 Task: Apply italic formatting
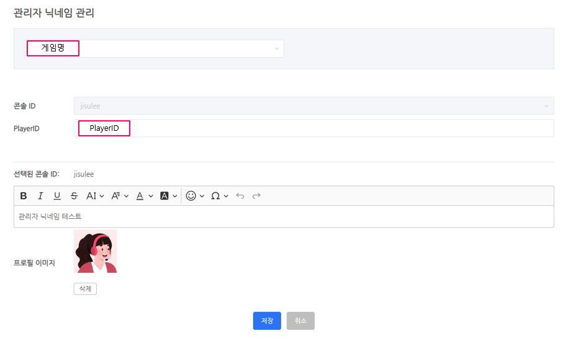pos(40,196)
